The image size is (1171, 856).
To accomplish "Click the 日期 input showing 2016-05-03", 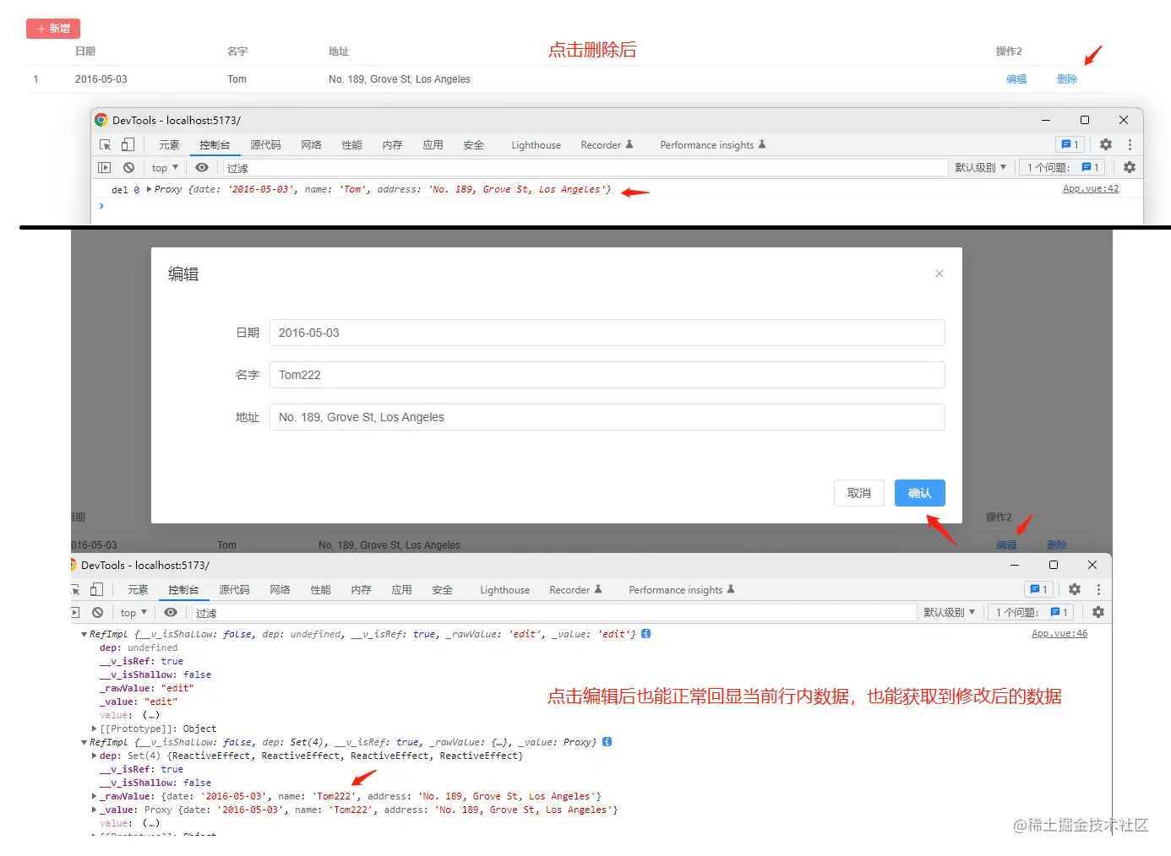I will click(x=607, y=333).
